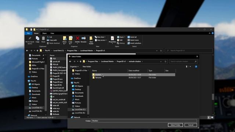Image resolution: width=235 pixels, height=132 pixels.
Task: Click Lockheed Martin in dialog breadcrumb
Action: point(107,62)
